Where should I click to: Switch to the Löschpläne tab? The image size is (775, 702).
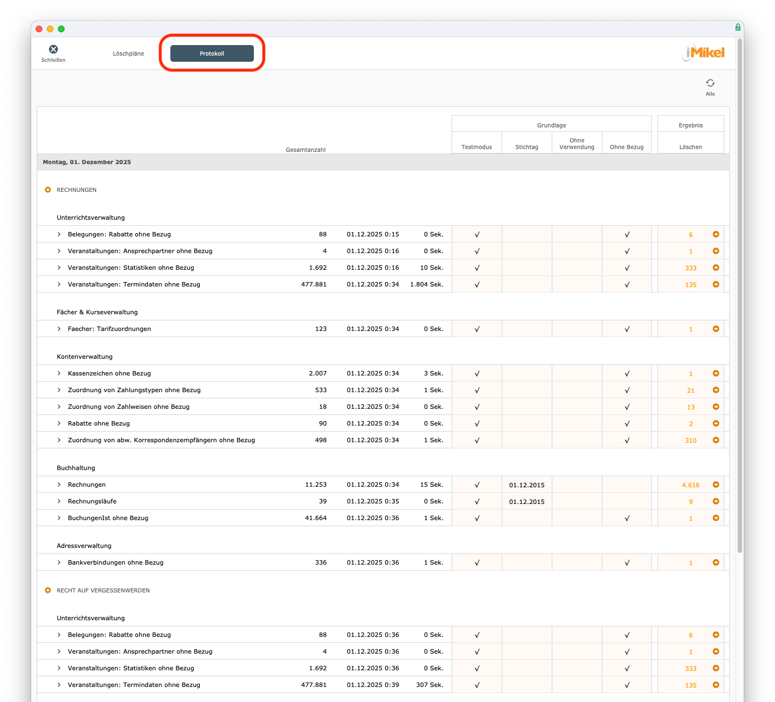[129, 54]
